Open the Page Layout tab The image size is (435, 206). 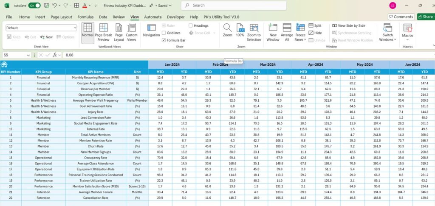61,17
